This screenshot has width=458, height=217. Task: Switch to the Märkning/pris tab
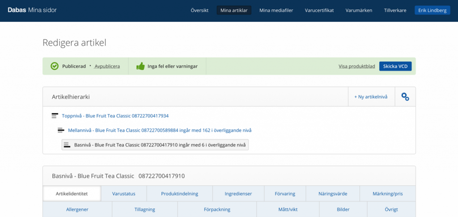[x=388, y=194]
